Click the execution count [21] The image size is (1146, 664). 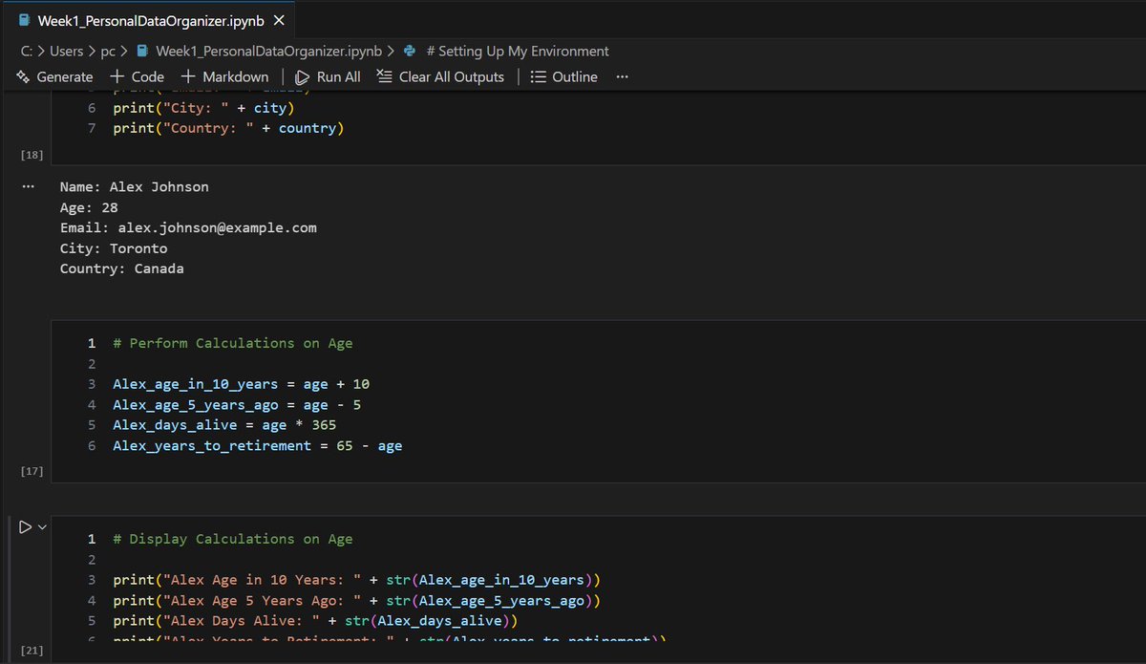coord(31,651)
